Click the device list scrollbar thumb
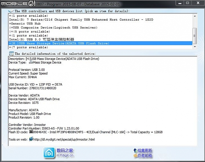205x162 pixels. point(195,36)
